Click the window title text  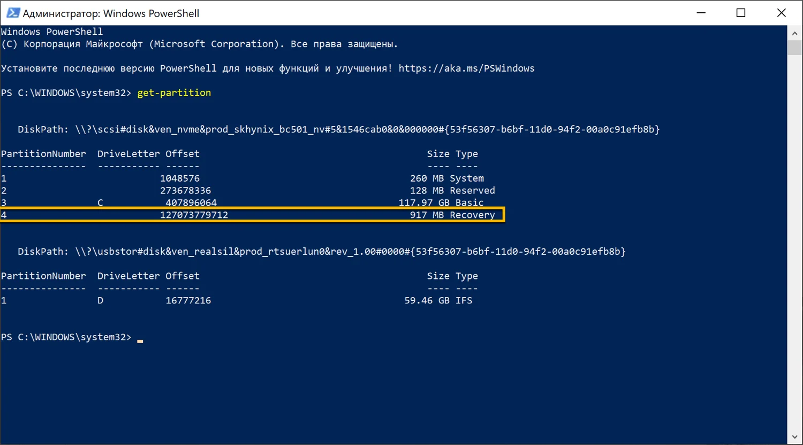click(x=111, y=13)
